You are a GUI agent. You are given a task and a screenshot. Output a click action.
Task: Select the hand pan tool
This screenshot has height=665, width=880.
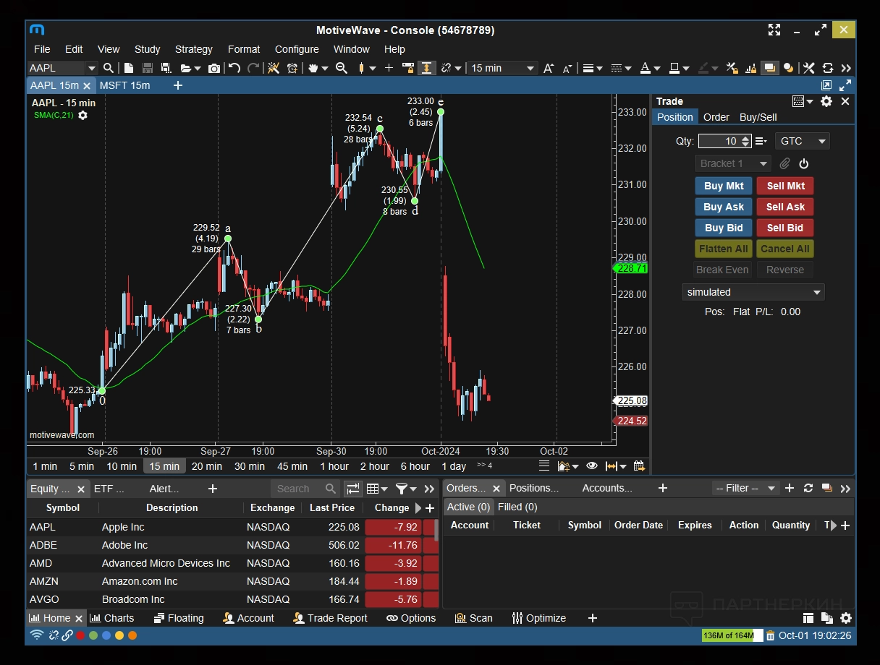tap(313, 68)
